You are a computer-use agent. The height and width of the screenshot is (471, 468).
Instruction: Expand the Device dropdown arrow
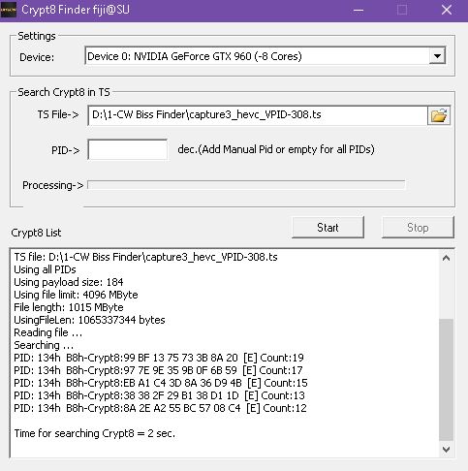(437, 56)
